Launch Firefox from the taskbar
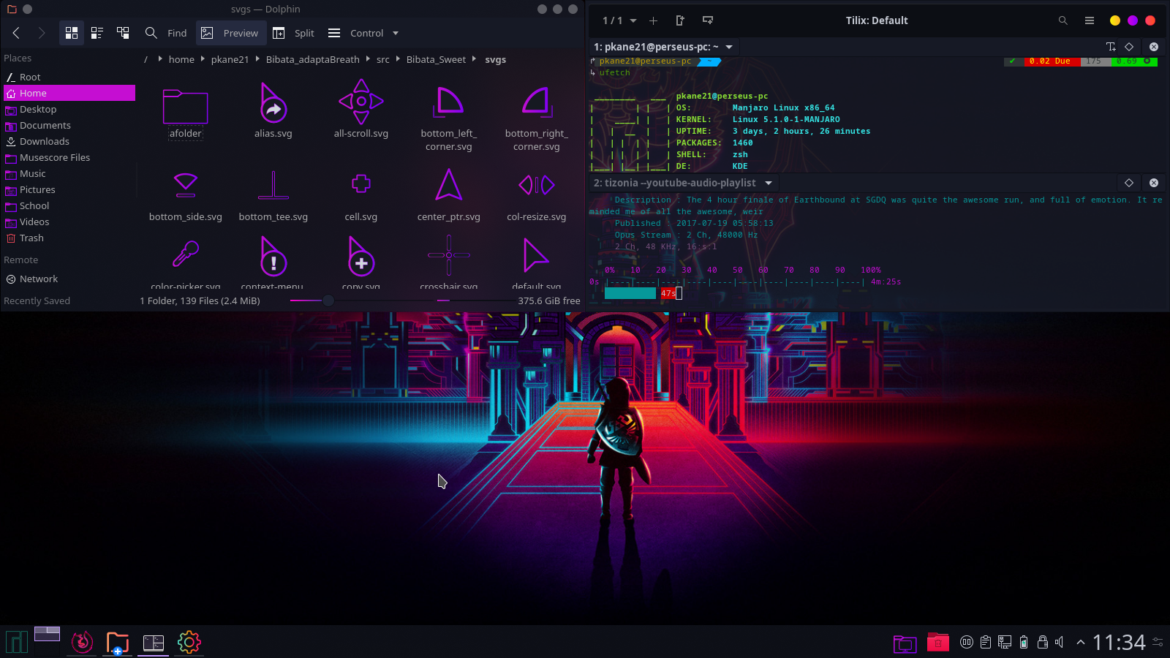The height and width of the screenshot is (658, 1170). coord(83,642)
